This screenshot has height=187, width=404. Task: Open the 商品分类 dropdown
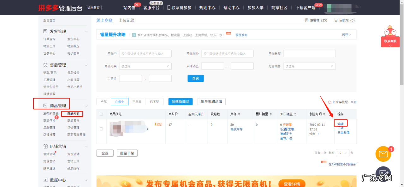[145, 66]
